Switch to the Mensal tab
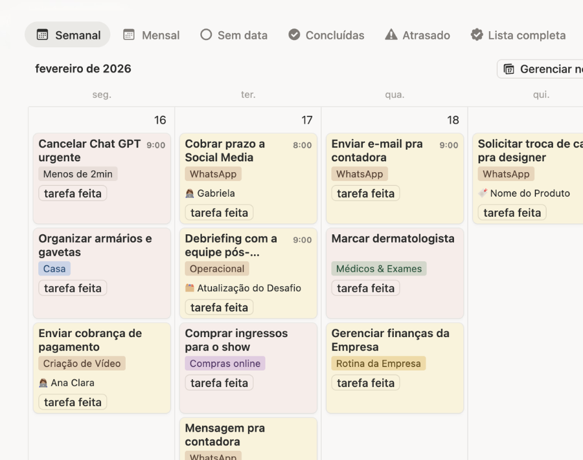Image resolution: width=583 pixels, height=460 pixels. (152, 35)
